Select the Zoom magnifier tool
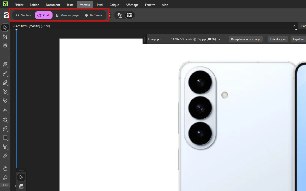 tap(5, 178)
